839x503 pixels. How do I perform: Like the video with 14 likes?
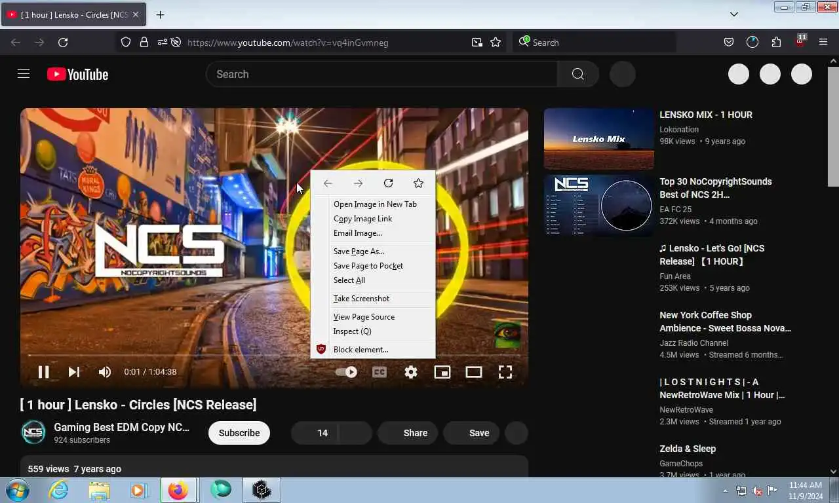pos(315,433)
